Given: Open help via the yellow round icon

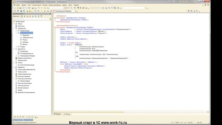Looking at the screenshot, I should tap(86, 8).
